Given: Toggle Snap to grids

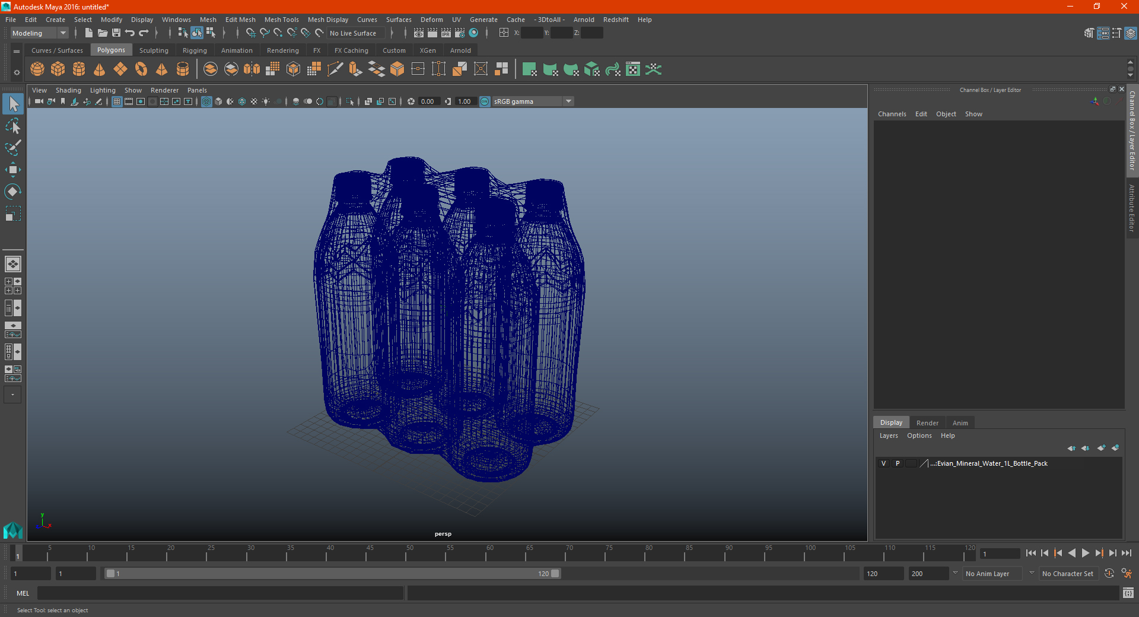Looking at the screenshot, I should [x=251, y=33].
